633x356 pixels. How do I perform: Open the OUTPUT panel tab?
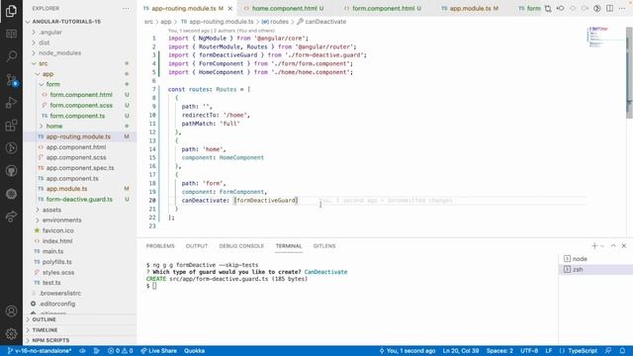[197, 246]
